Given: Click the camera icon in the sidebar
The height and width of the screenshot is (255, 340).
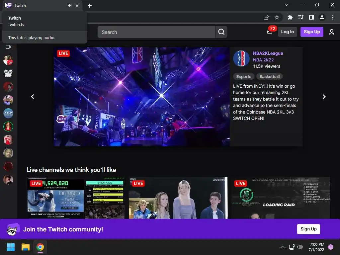Looking at the screenshot, I should tap(8, 47).
